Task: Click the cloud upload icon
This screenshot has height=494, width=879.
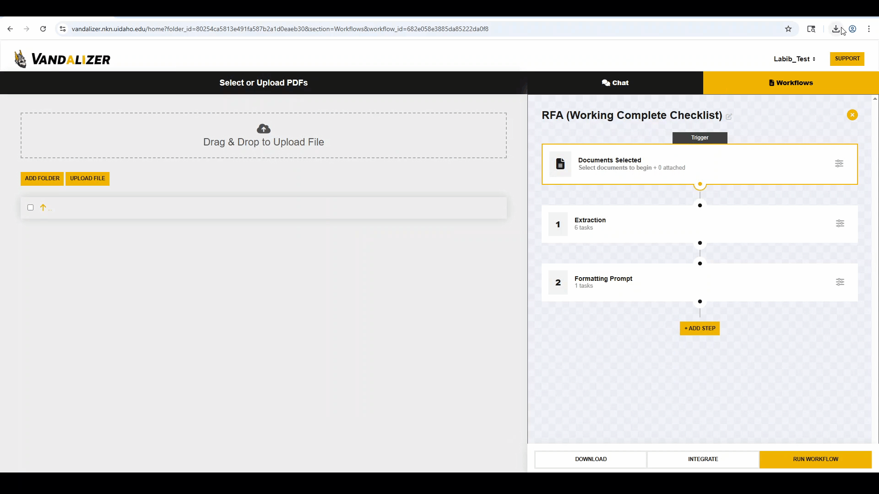Action: pyautogui.click(x=263, y=129)
